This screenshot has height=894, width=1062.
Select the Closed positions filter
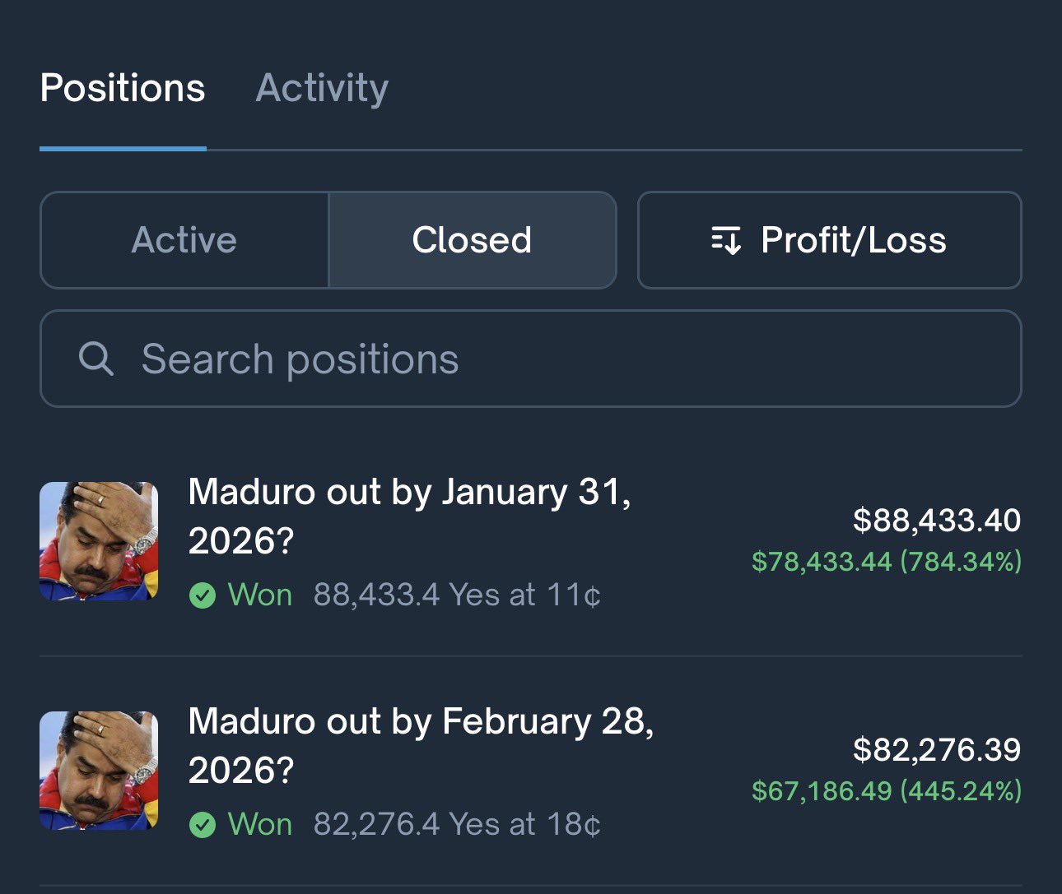(472, 240)
